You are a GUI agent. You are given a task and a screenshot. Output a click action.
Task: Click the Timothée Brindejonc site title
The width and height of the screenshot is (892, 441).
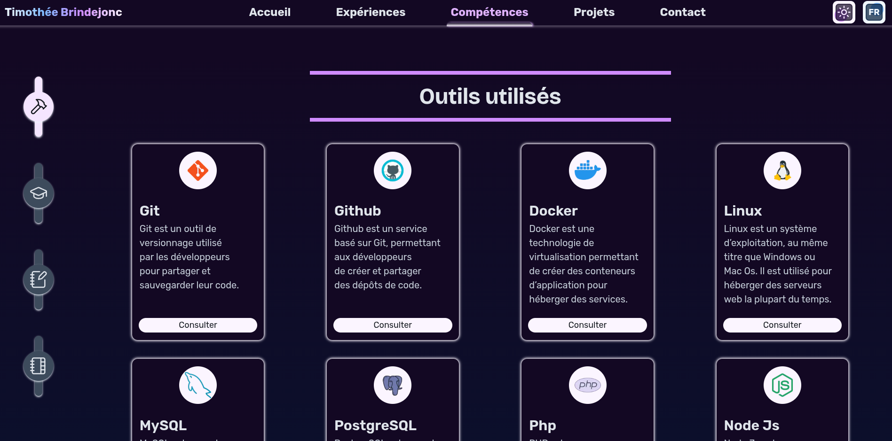[x=63, y=12]
